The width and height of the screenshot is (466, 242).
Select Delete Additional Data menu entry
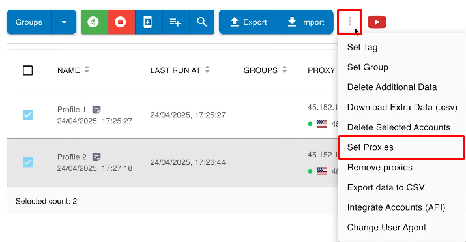pyautogui.click(x=392, y=87)
